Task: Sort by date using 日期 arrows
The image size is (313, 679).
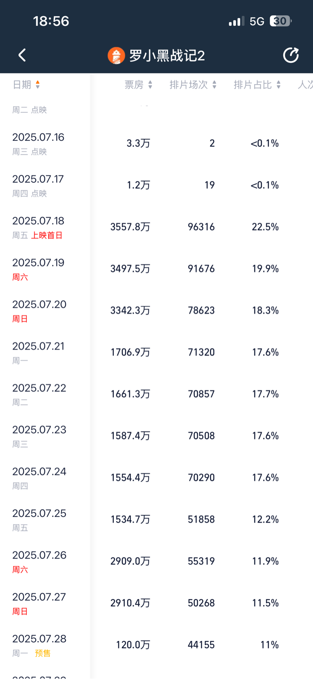Action: coord(37,85)
